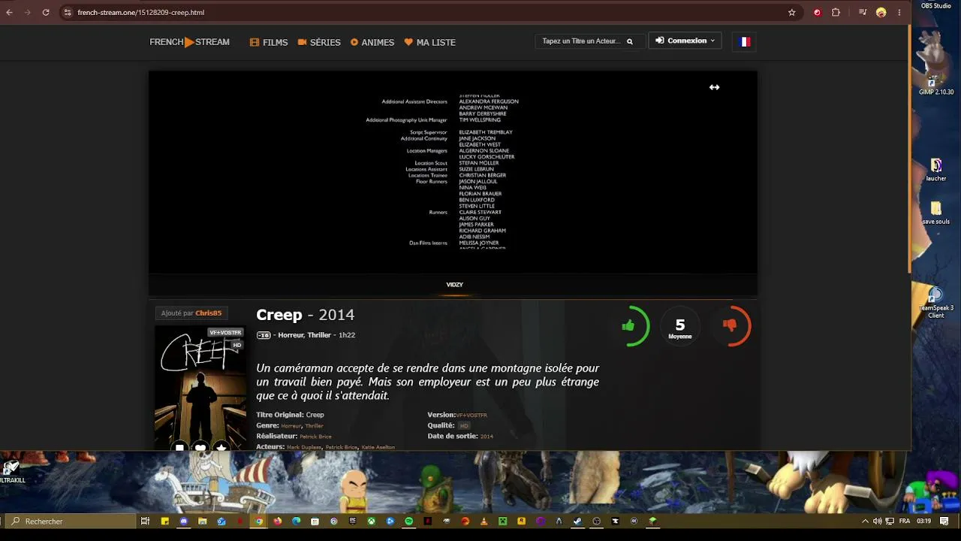This screenshot has height=541, width=961.
Task: Click the VF+VOSTFR version link
Action: point(471,416)
